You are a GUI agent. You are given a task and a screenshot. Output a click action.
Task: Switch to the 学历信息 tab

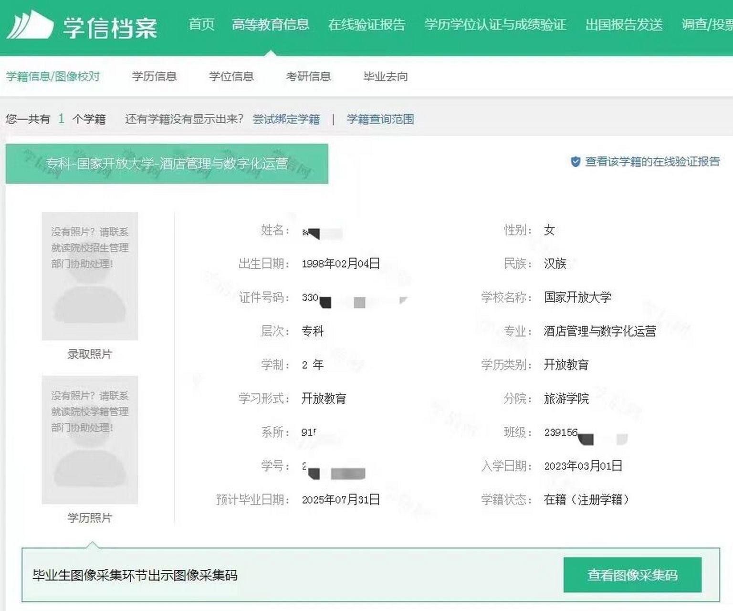pos(155,76)
